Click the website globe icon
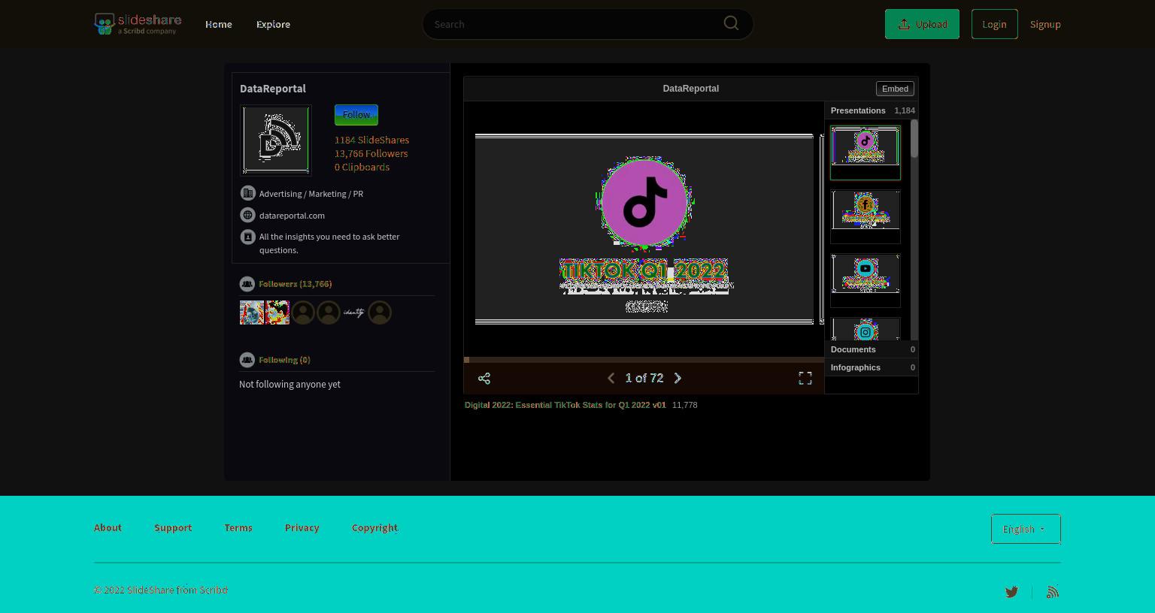1155x613 pixels. click(247, 215)
